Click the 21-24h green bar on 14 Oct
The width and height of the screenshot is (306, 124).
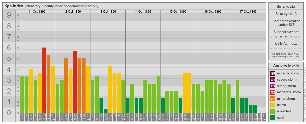point(158,95)
